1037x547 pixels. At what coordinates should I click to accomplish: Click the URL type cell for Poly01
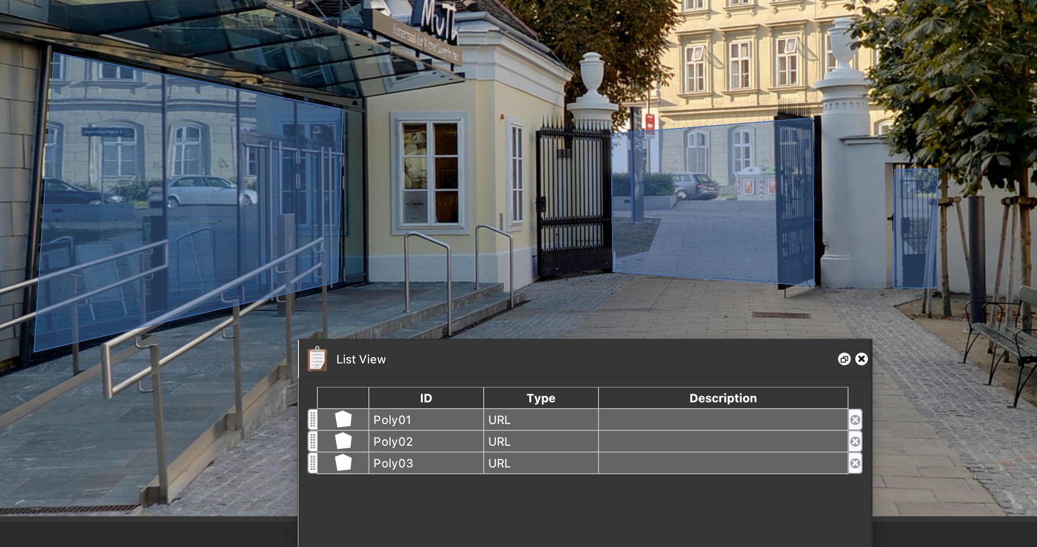pyautogui.click(x=541, y=420)
